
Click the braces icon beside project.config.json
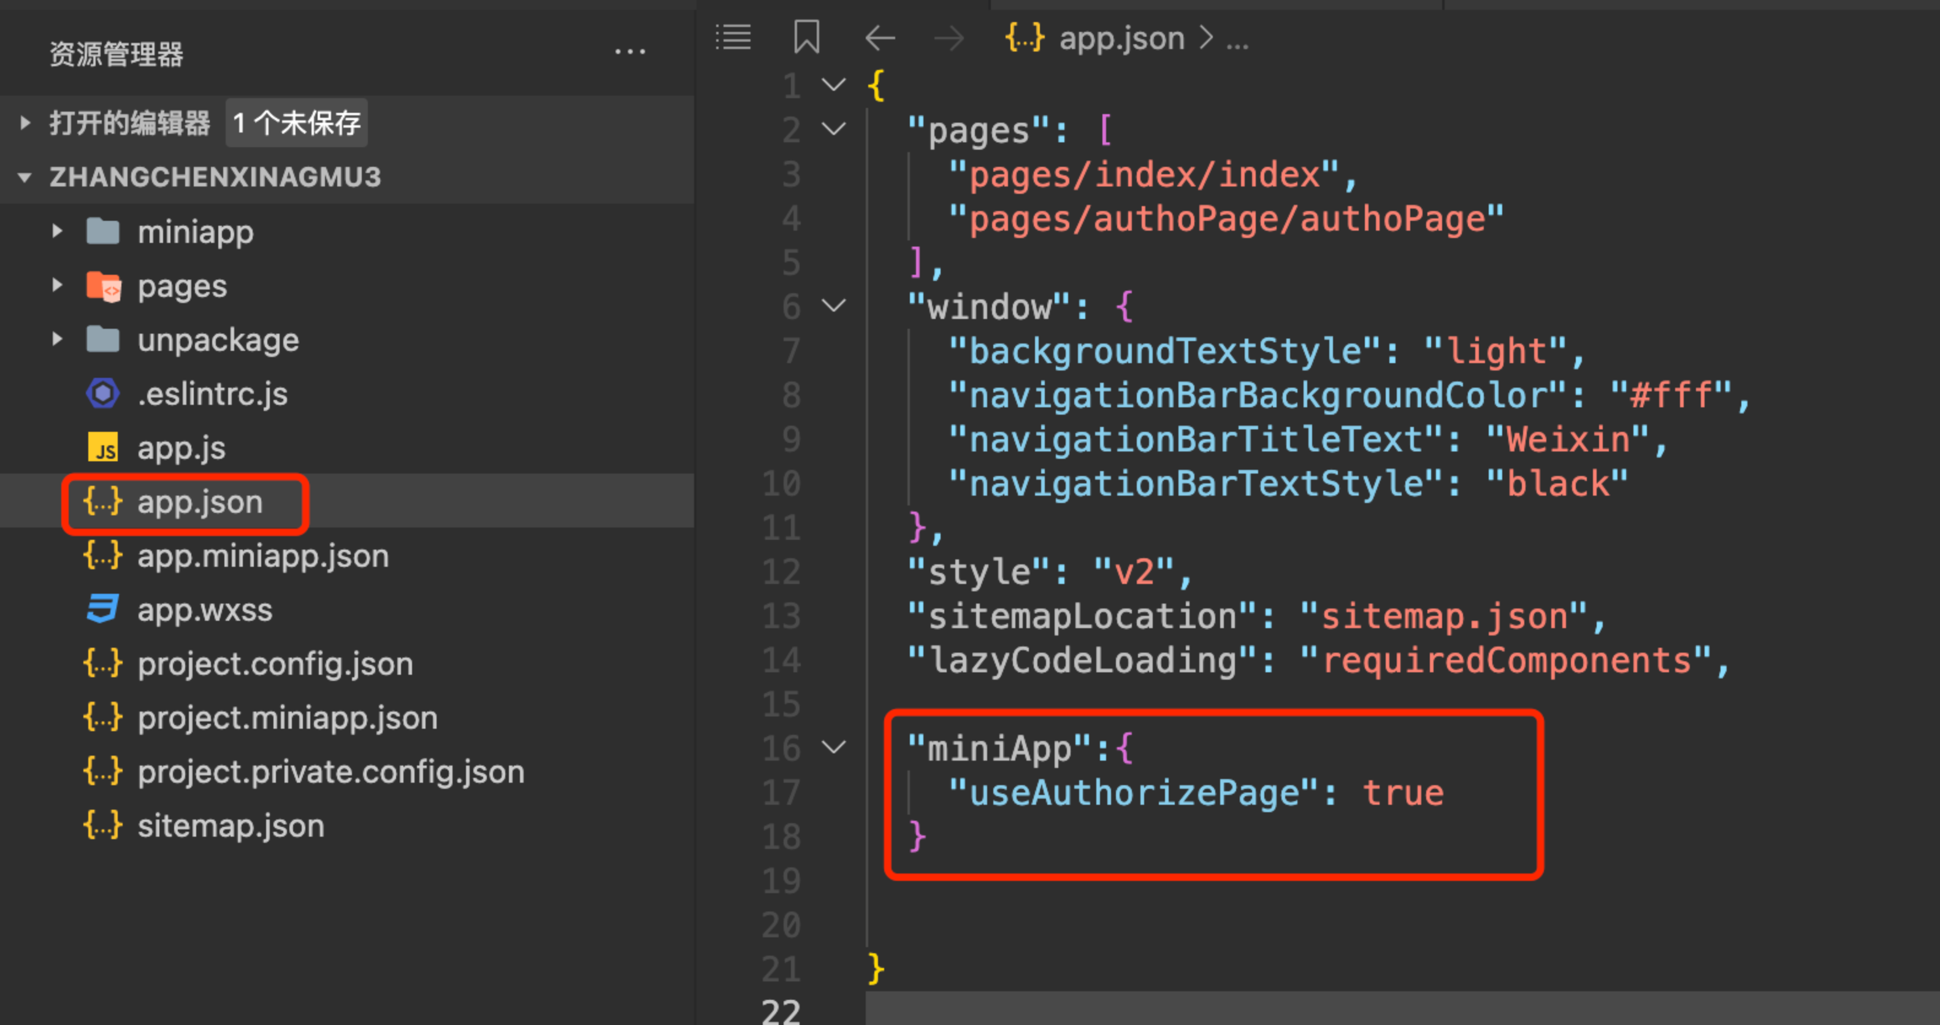click(x=103, y=663)
